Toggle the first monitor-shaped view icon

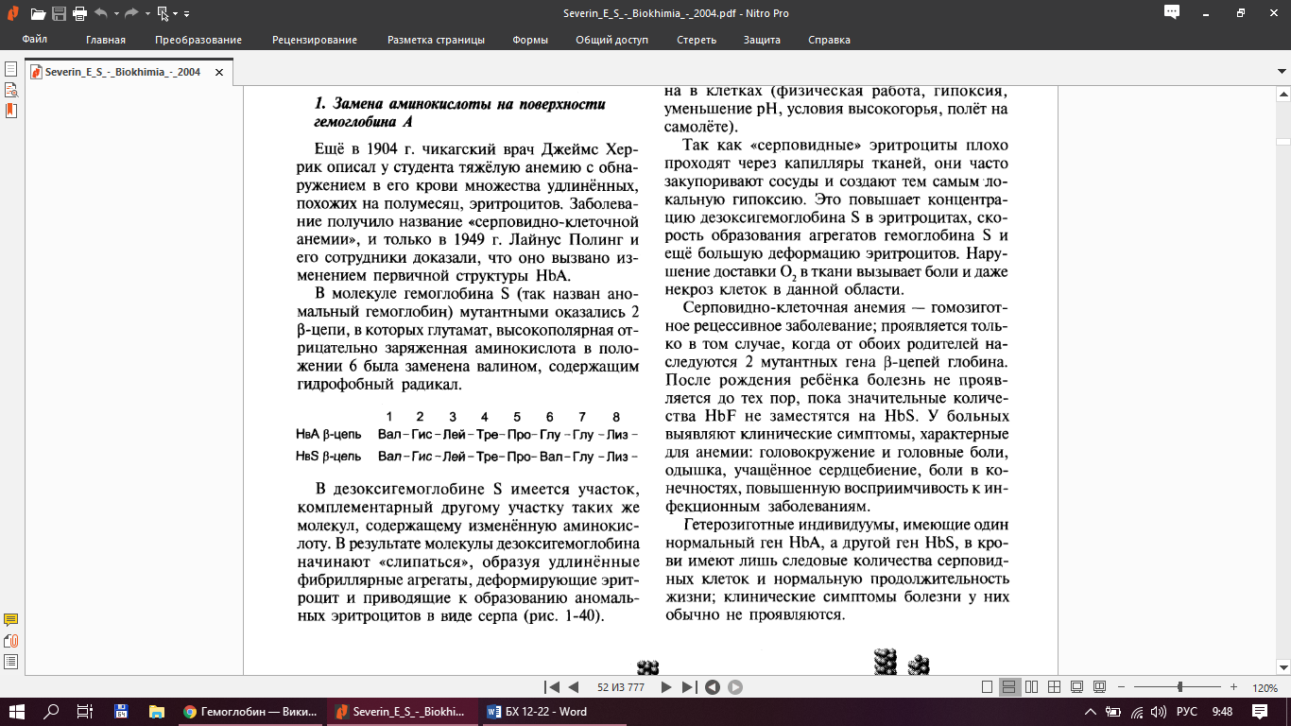[1076, 687]
